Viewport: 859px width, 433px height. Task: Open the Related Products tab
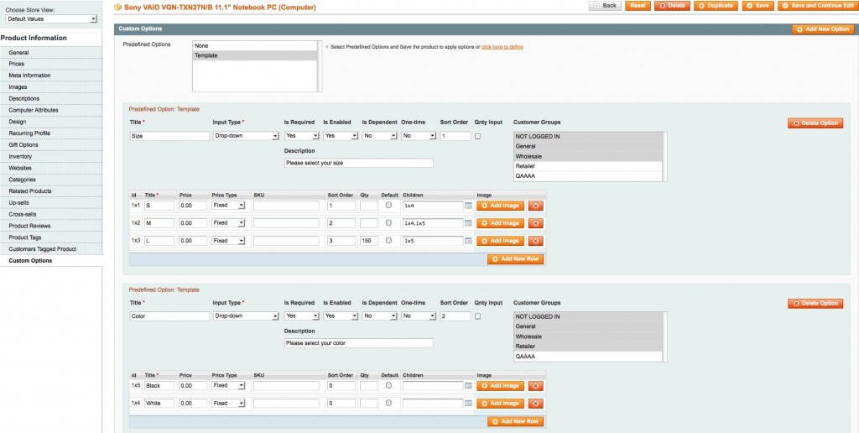(x=51, y=191)
